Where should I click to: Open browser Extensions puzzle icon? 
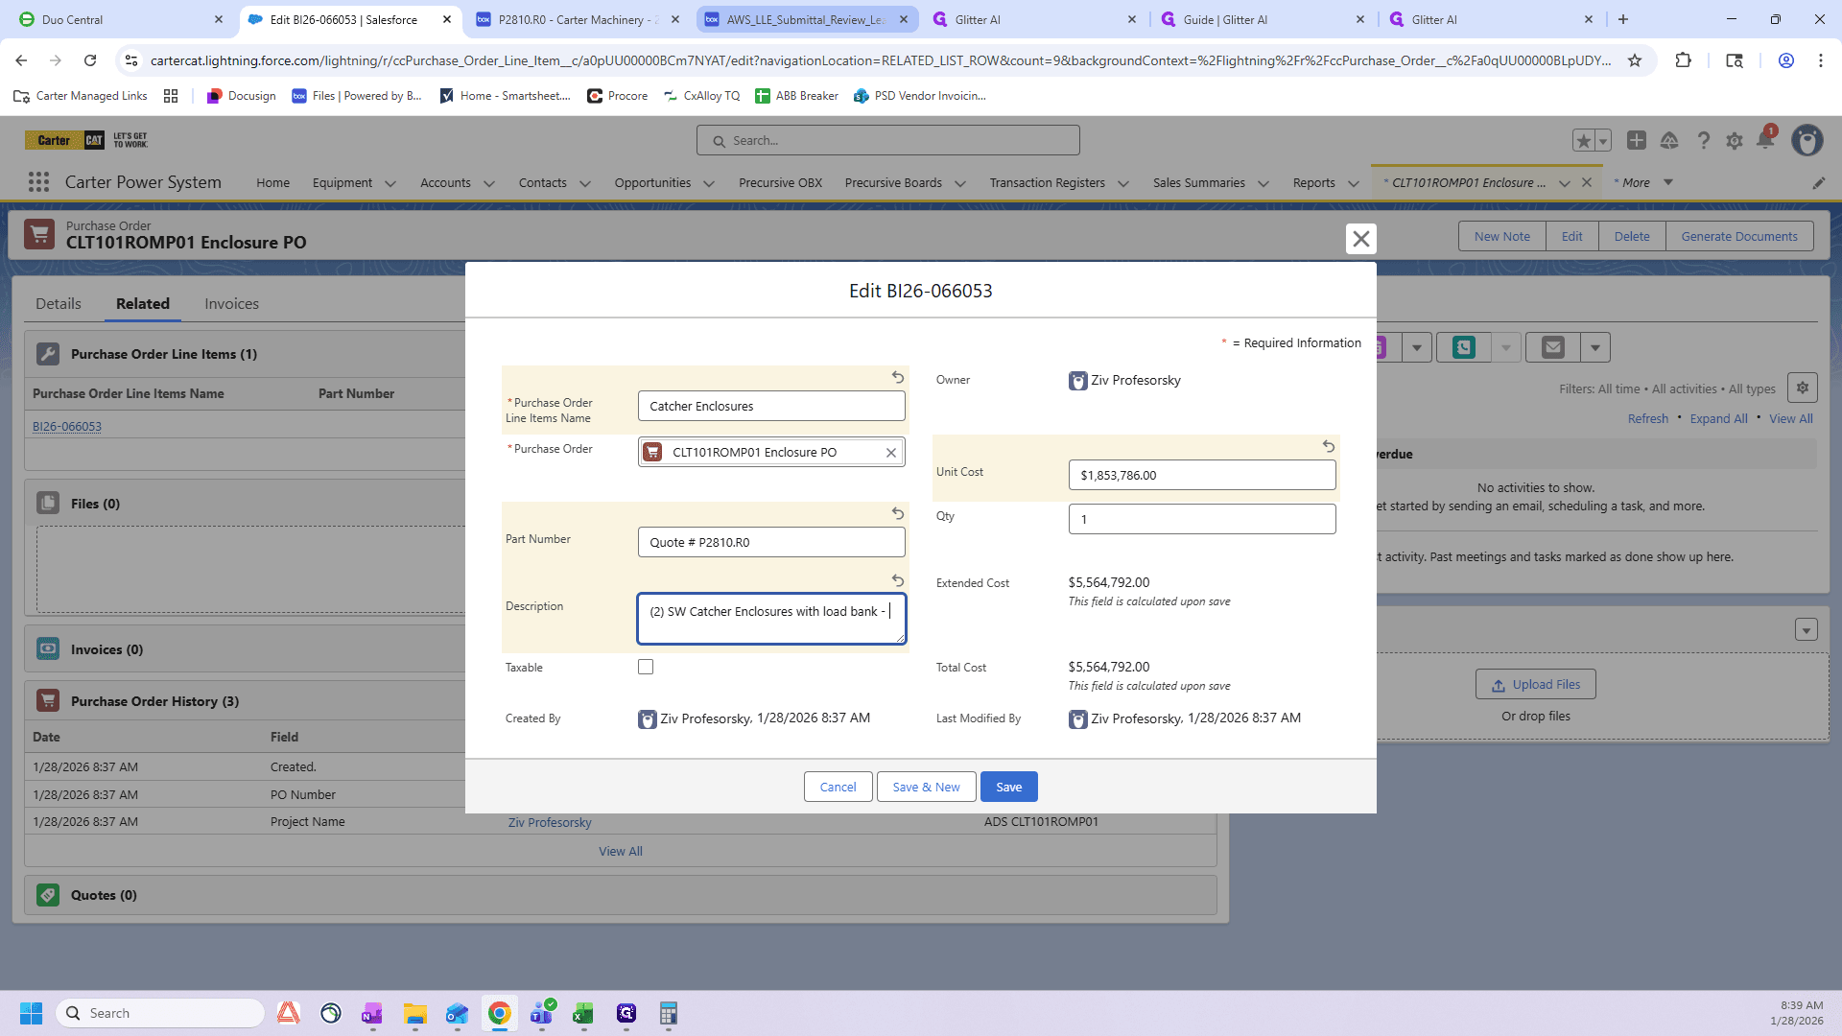tap(1683, 60)
